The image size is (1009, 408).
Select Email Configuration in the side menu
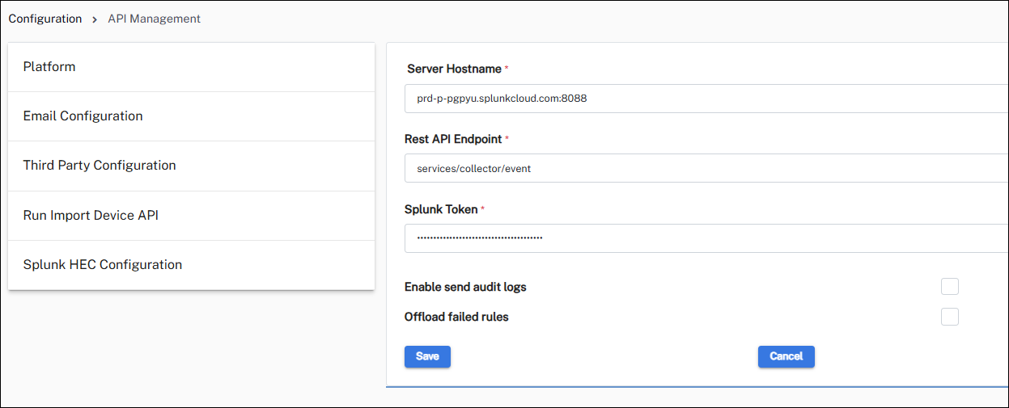coord(83,116)
